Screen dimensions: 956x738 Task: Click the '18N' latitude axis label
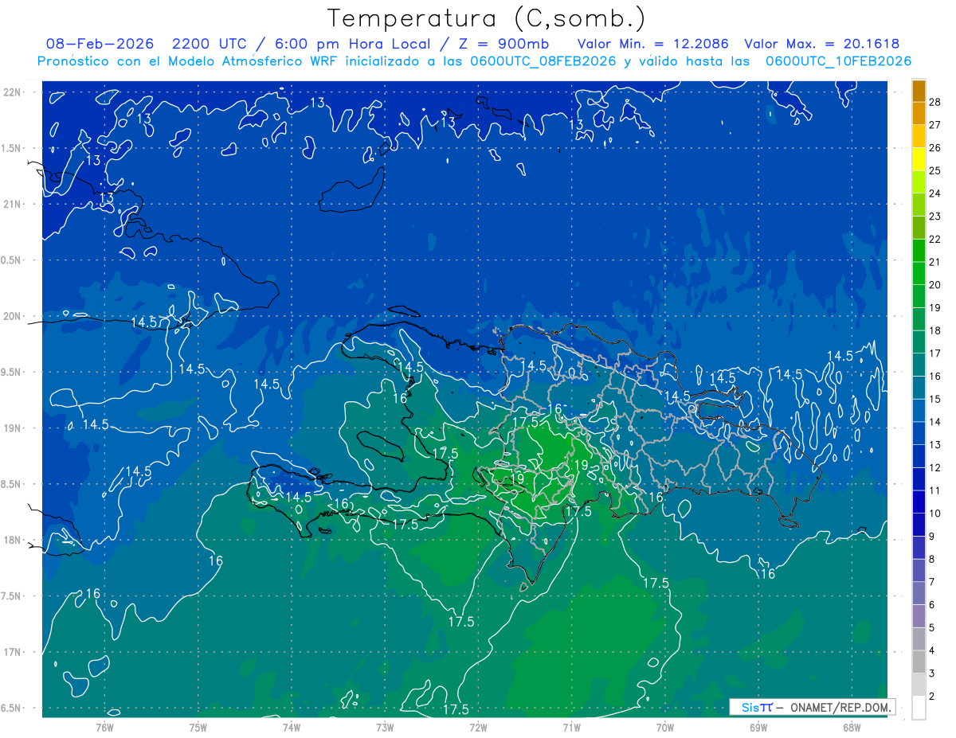click(x=11, y=540)
